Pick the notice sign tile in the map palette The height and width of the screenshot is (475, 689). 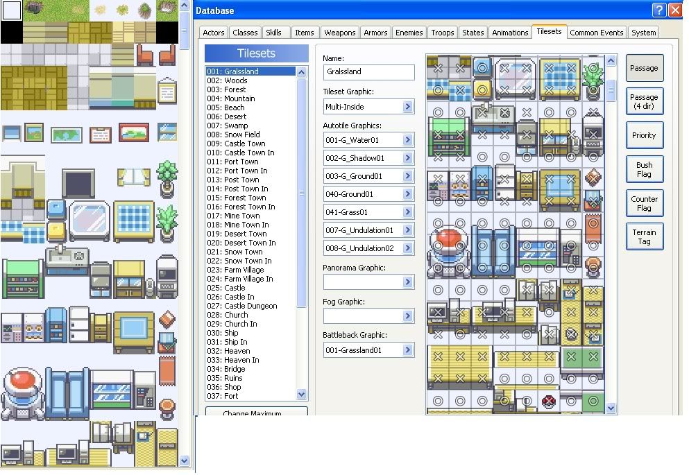167,91
